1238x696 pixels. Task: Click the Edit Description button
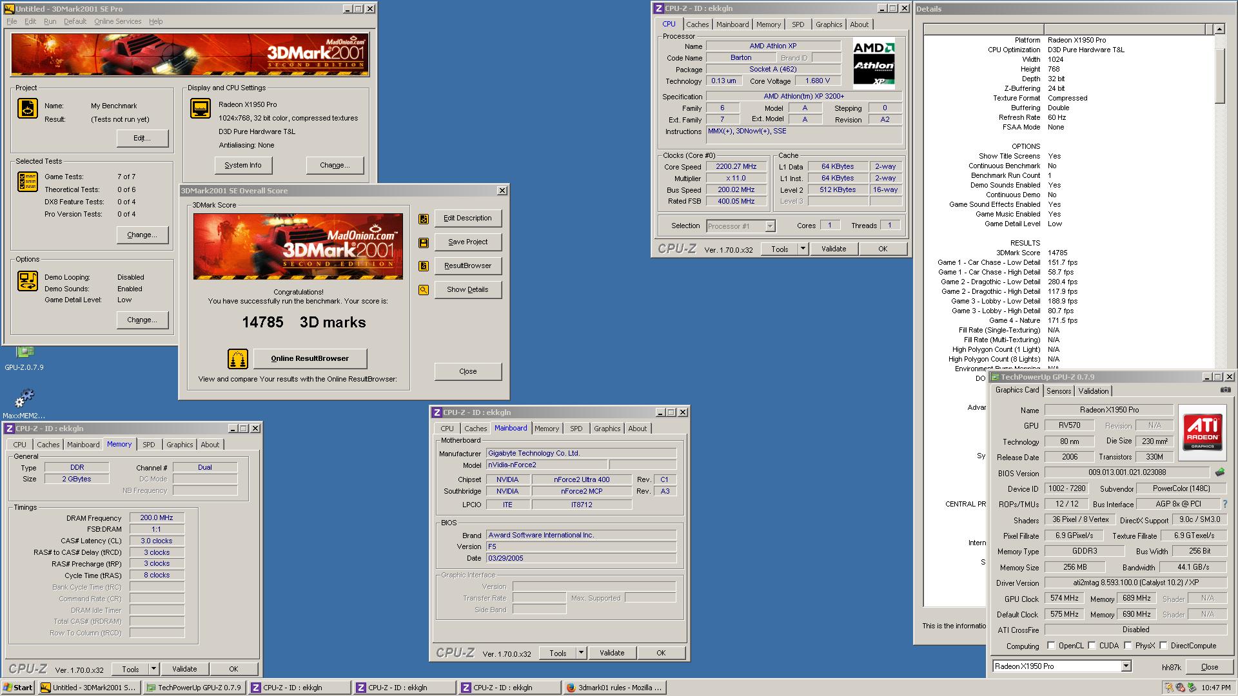[x=468, y=218]
